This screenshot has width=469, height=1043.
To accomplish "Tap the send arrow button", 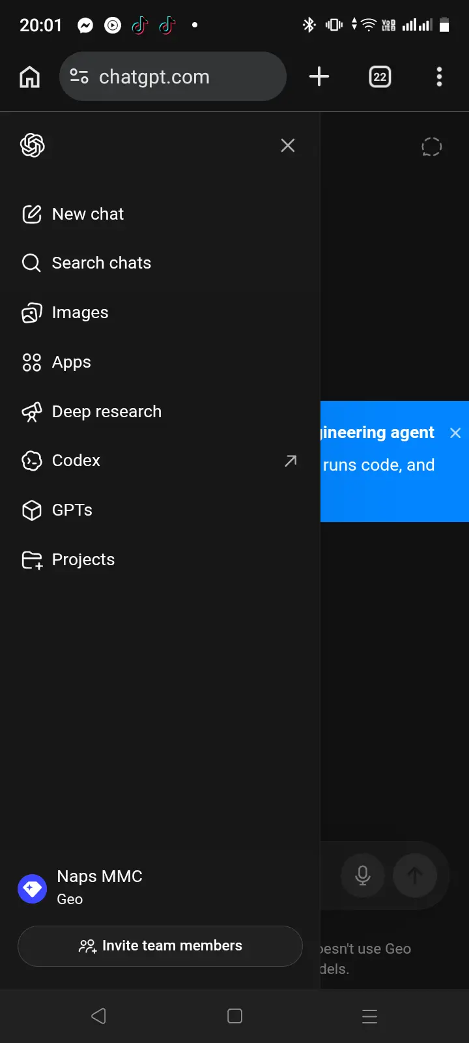I will [414, 875].
